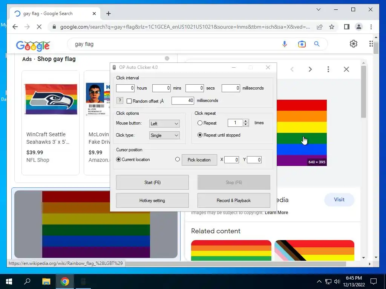The width and height of the screenshot is (386, 289).
Task: Search by image using the camera icon
Action: pyautogui.click(x=302, y=44)
